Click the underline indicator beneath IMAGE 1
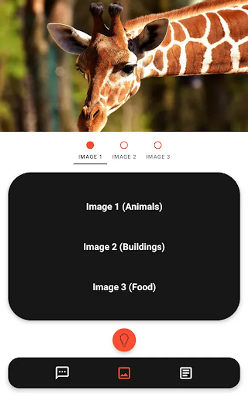248x396 pixels. click(x=90, y=164)
